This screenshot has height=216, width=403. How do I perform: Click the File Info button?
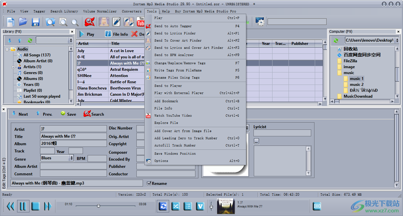[116, 34]
